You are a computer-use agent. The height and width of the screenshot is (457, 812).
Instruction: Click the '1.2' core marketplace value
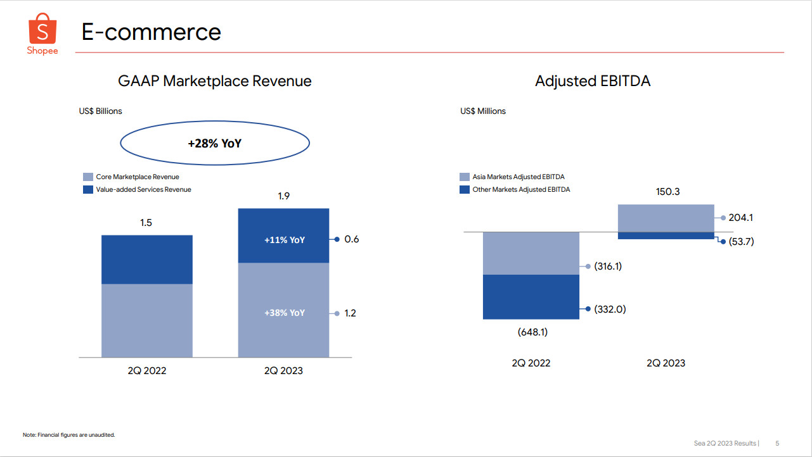[350, 313]
